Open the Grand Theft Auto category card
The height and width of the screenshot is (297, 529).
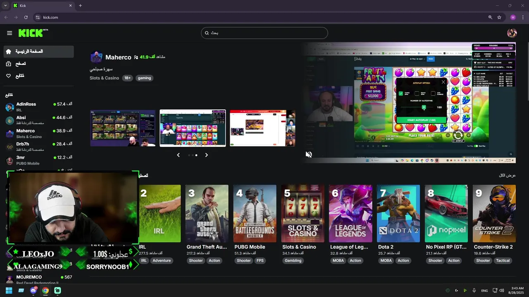pos(207,213)
